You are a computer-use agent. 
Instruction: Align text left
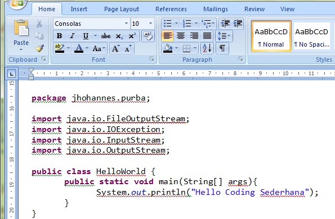point(168,36)
